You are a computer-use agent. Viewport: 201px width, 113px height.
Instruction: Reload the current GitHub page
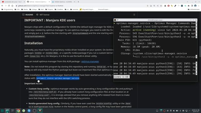pyautogui.click(x=9, y=6)
